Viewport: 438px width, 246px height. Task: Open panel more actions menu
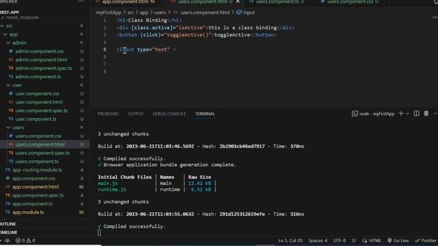435,113
